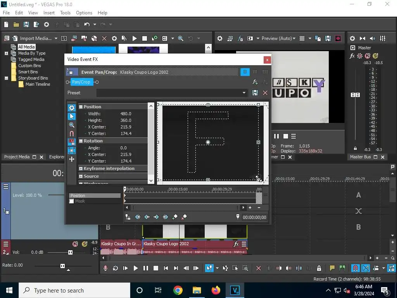
Task: Click Create Keyframe diamond icon
Action: [x=175, y=217]
